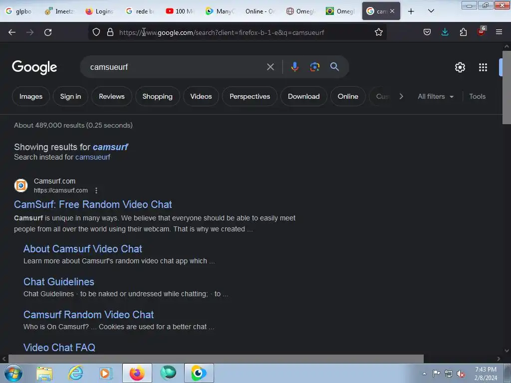
Task: Close the current camsueurf search tab
Action: pyautogui.click(x=392, y=11)
